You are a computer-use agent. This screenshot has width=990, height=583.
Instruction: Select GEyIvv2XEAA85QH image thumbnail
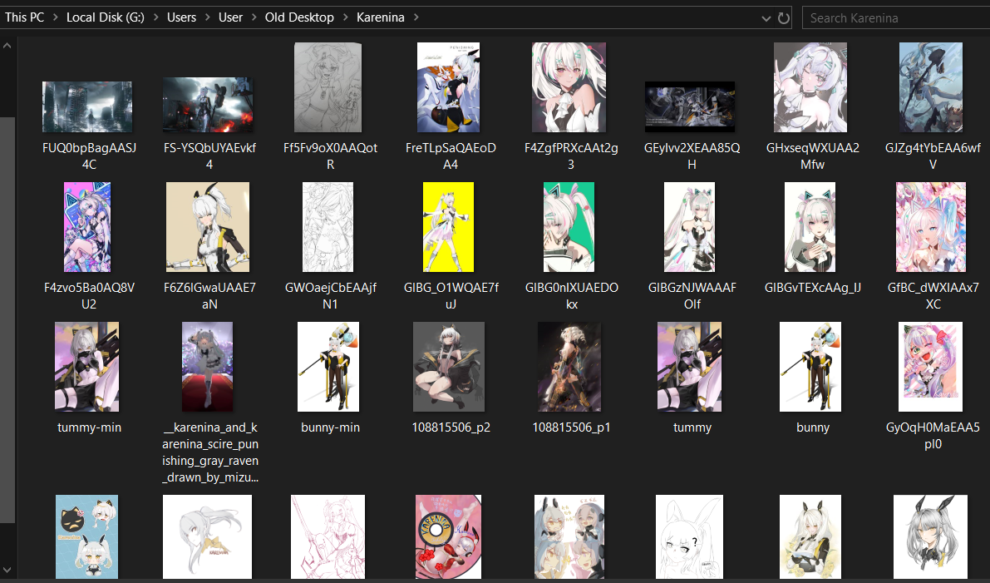(689, 106)
